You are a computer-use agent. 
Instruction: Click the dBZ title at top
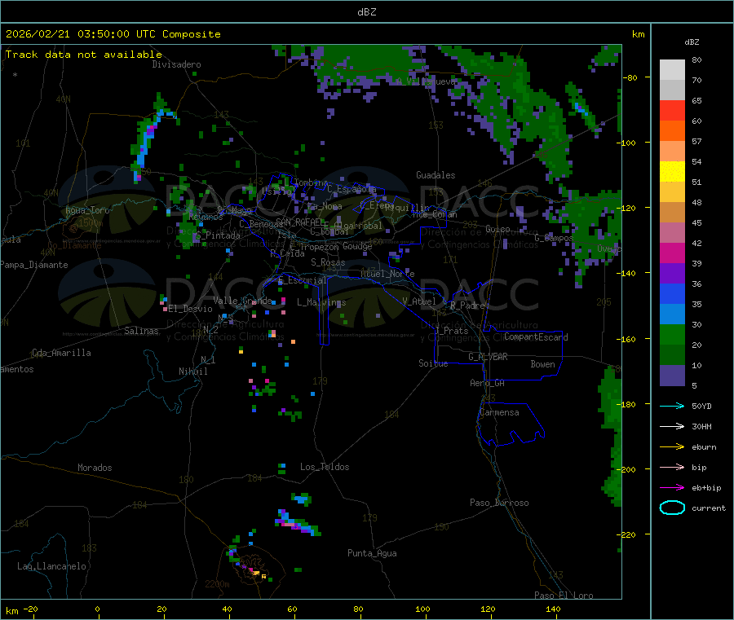(366, 12)
